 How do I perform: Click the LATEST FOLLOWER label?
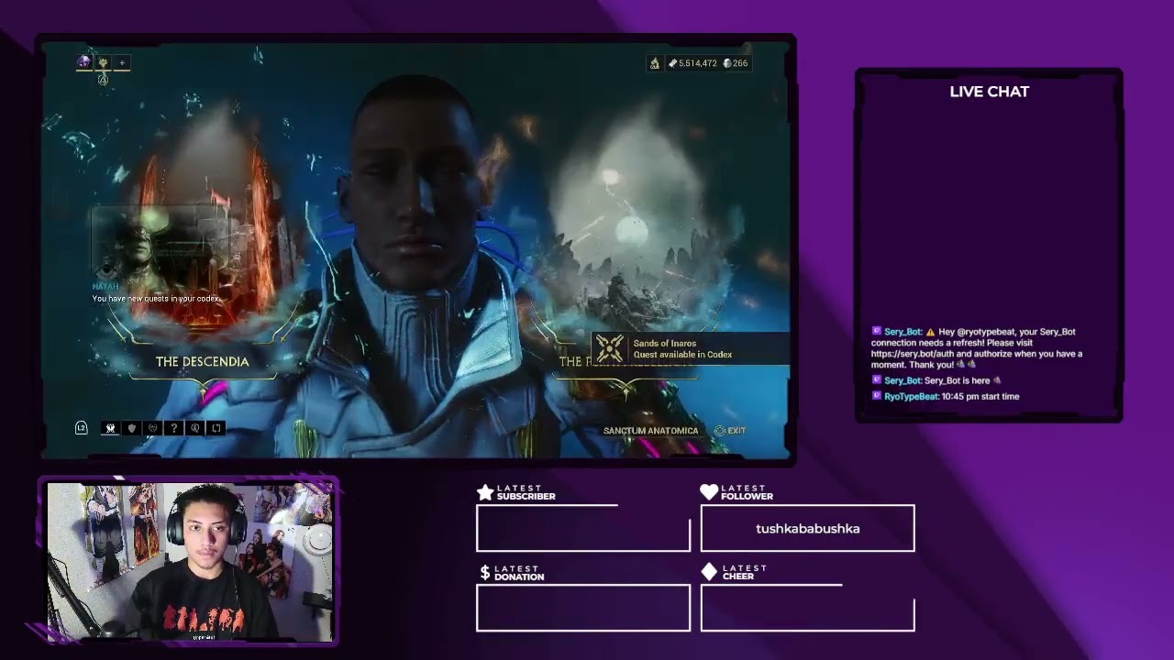point(747,492)
